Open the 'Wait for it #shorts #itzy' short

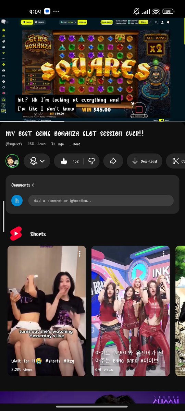point(47,311)
